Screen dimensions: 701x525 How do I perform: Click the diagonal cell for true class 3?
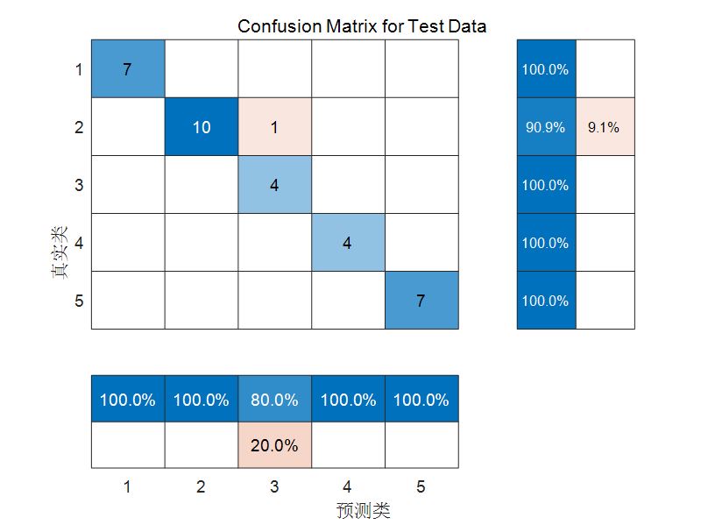(274, 185)
